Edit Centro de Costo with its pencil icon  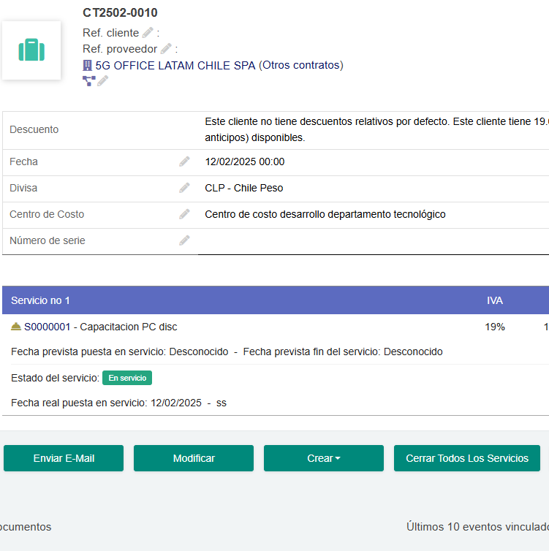point(184,214)
